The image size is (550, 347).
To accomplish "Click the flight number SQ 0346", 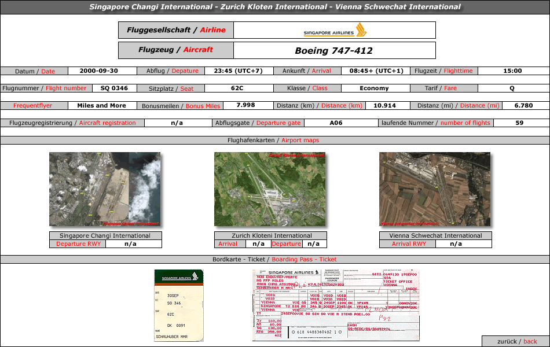I will pyautogui.click(x=114, y=88).
